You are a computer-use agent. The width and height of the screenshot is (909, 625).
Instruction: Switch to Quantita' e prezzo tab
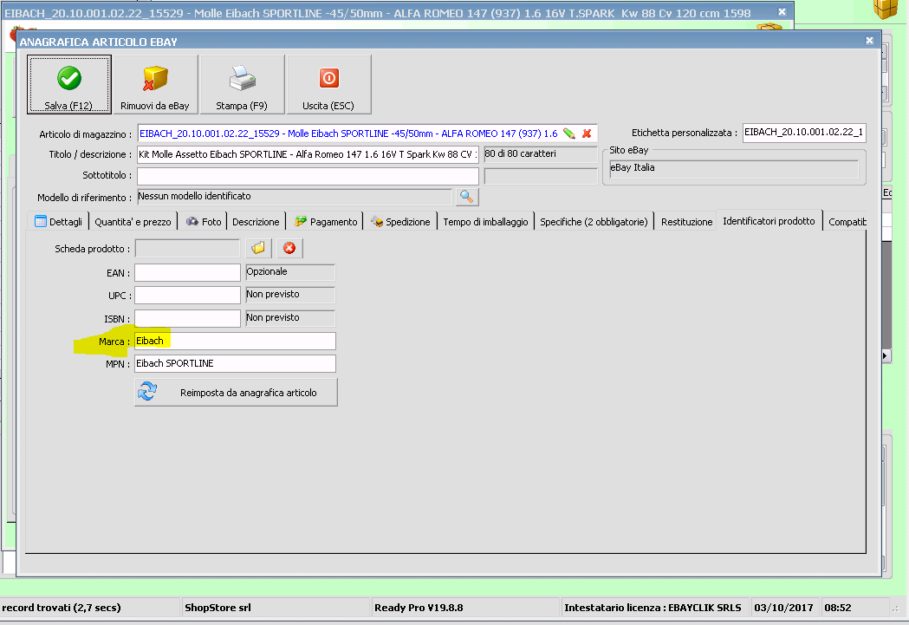pos(133,221)
